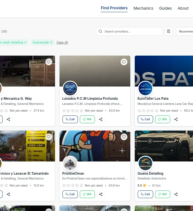Viewport: 193px width, 211px height.
Task: Open the Lavados P.C.M logo avatar
Action: (x=70, y=88)
